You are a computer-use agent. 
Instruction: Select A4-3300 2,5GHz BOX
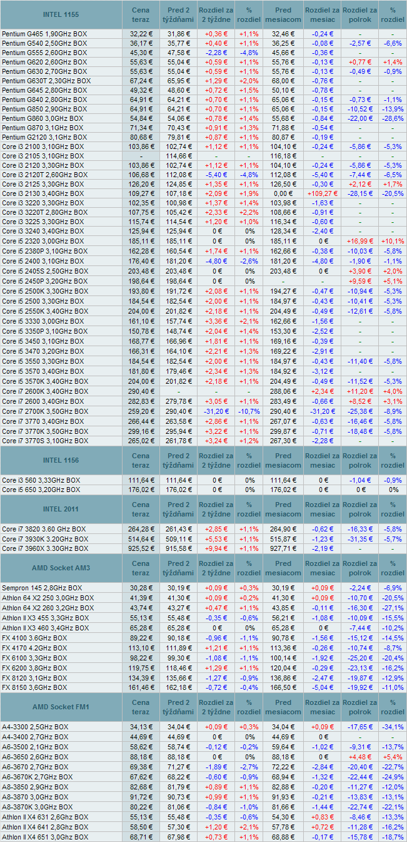pyautogui.click(x=35, y=727)
